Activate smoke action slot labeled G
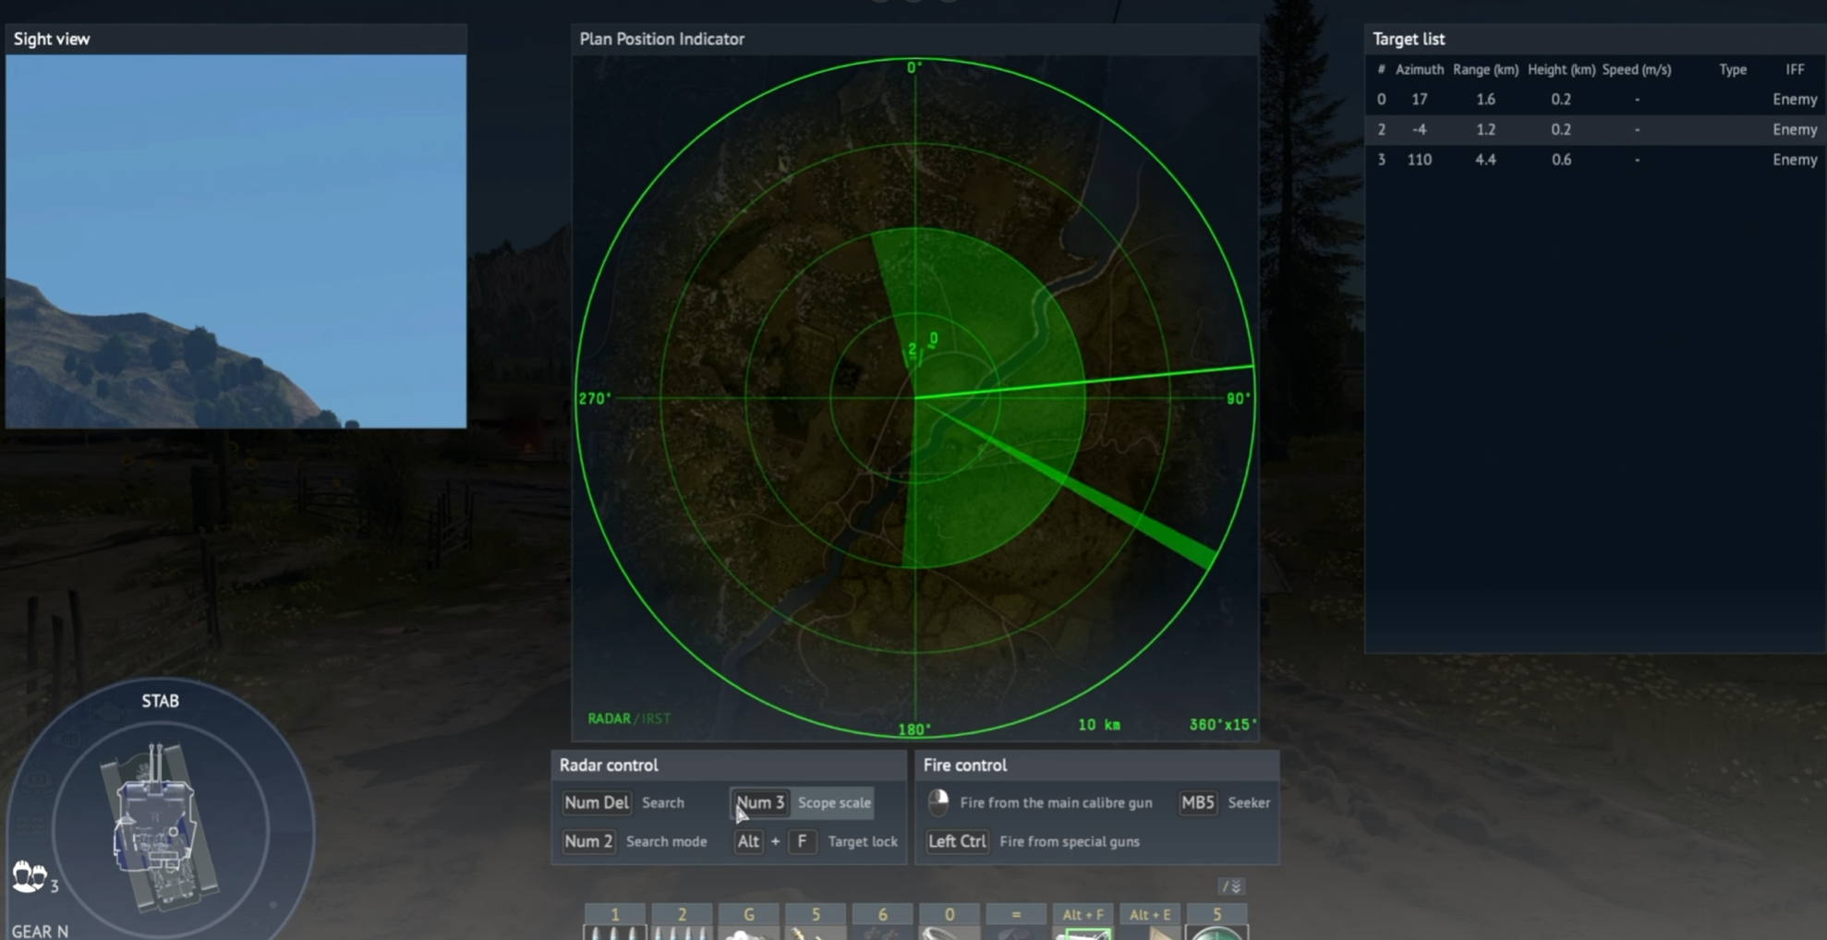1827x940 pixels. pos(749,922)
